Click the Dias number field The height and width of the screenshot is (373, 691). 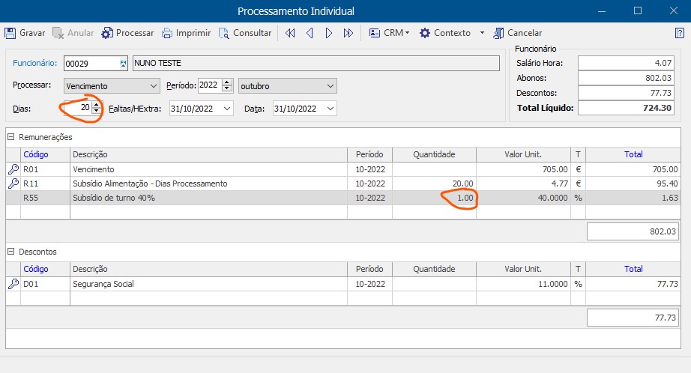[78, 109]
